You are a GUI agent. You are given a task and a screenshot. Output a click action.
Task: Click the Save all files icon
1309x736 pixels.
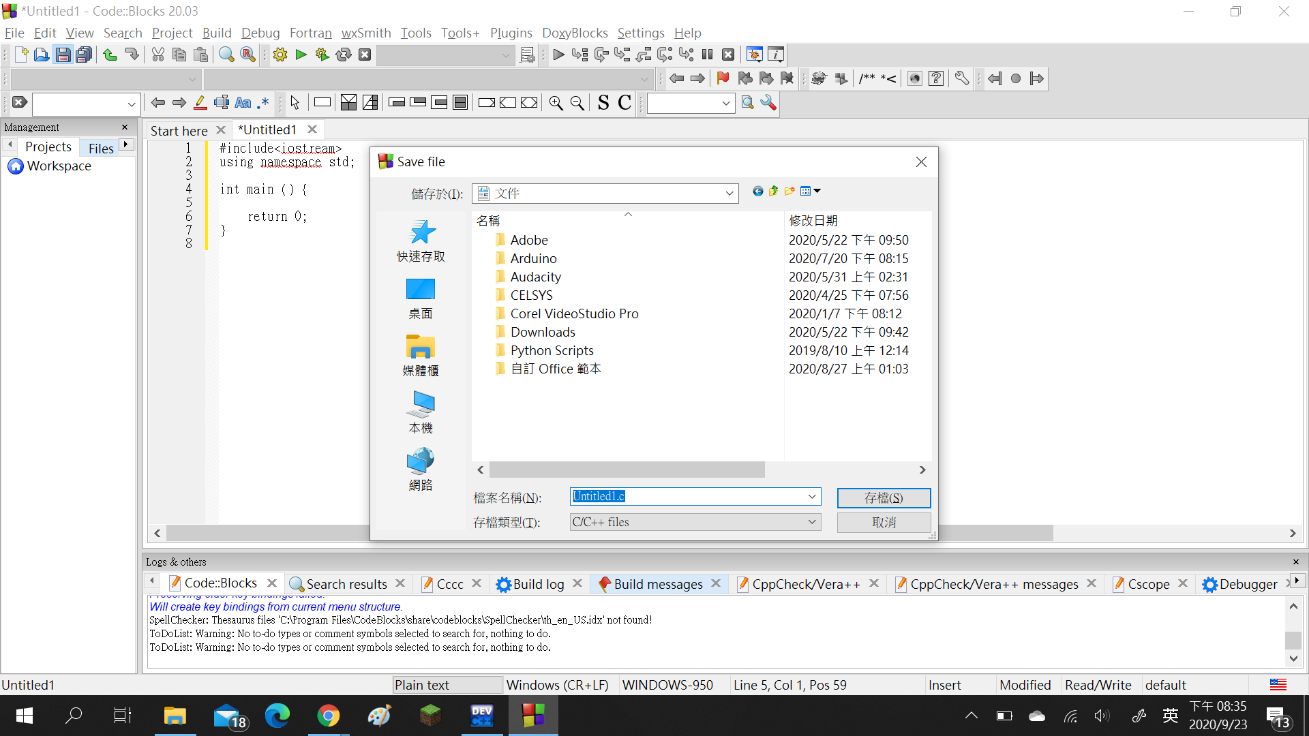(x=84, y=55)
